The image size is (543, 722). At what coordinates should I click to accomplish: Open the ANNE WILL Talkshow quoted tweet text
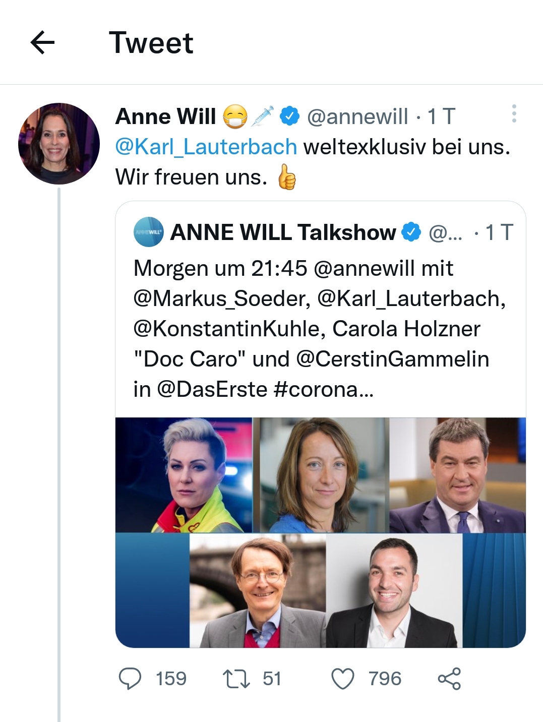tap(320, 328)
